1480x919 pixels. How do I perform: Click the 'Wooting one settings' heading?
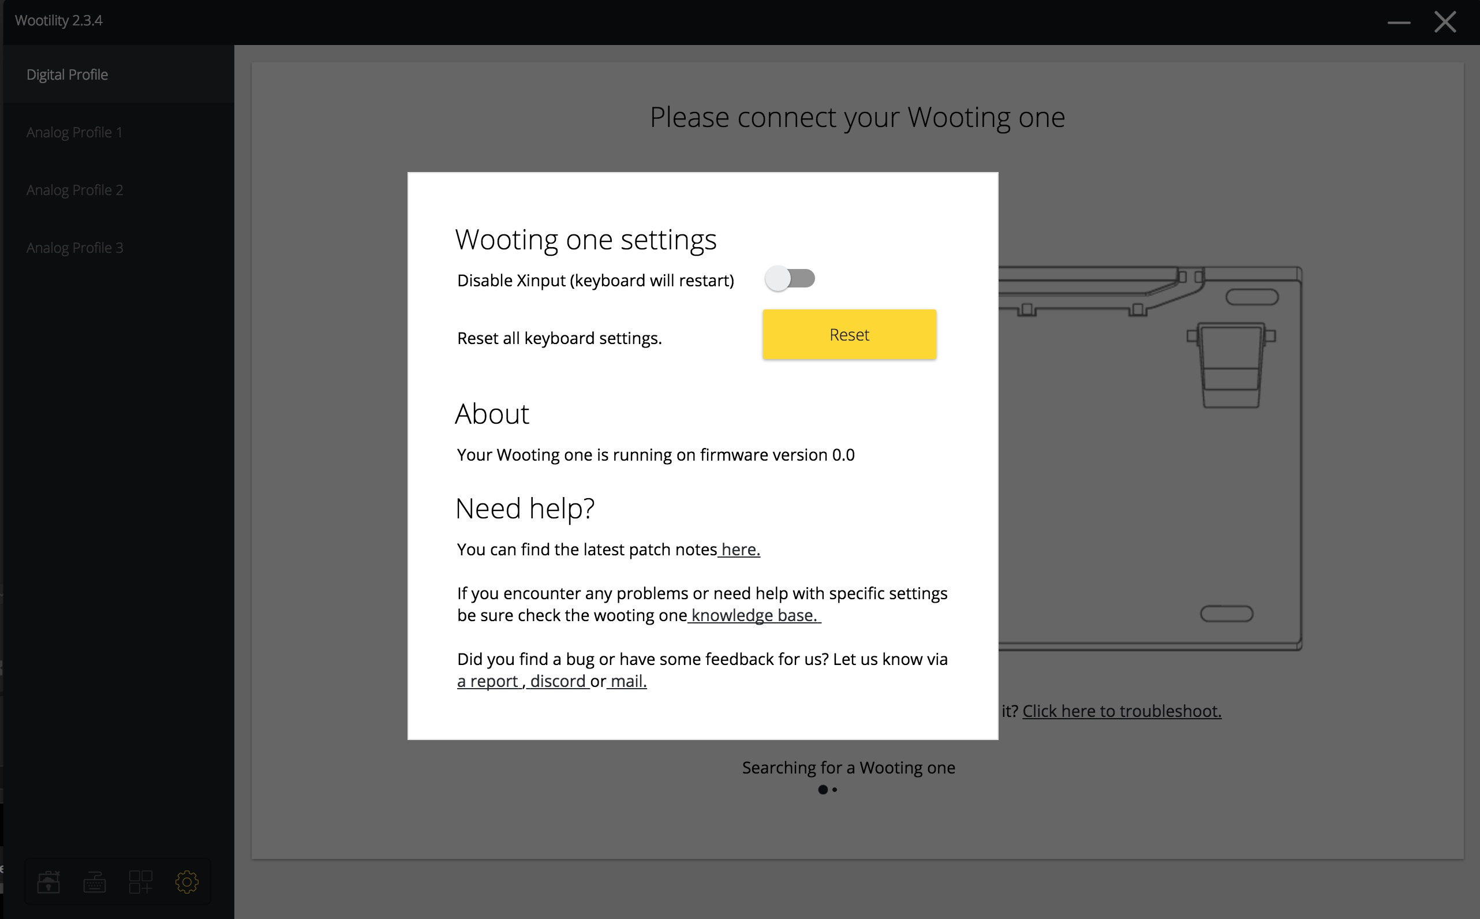pyautogui.click(x=585, y=240)
